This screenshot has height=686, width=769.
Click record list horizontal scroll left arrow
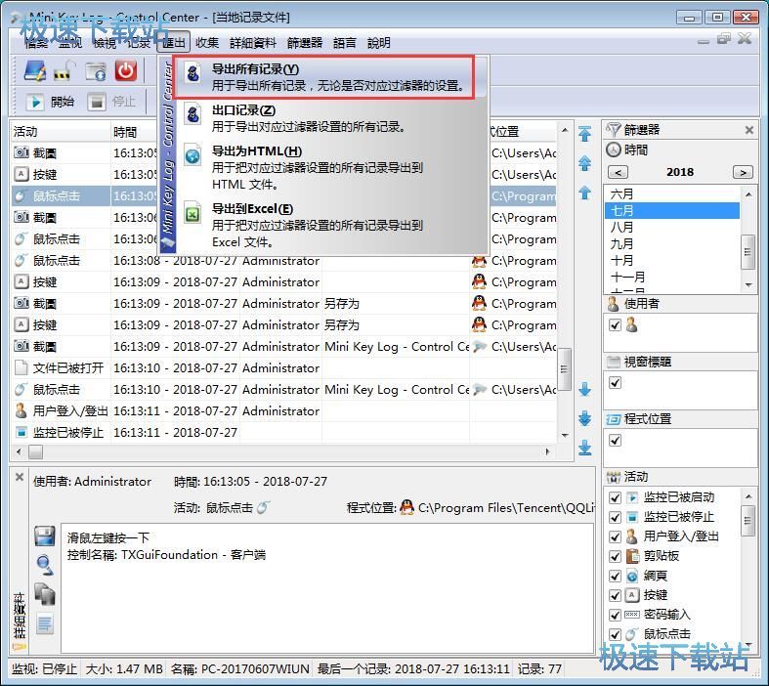(x=19, y=451)
